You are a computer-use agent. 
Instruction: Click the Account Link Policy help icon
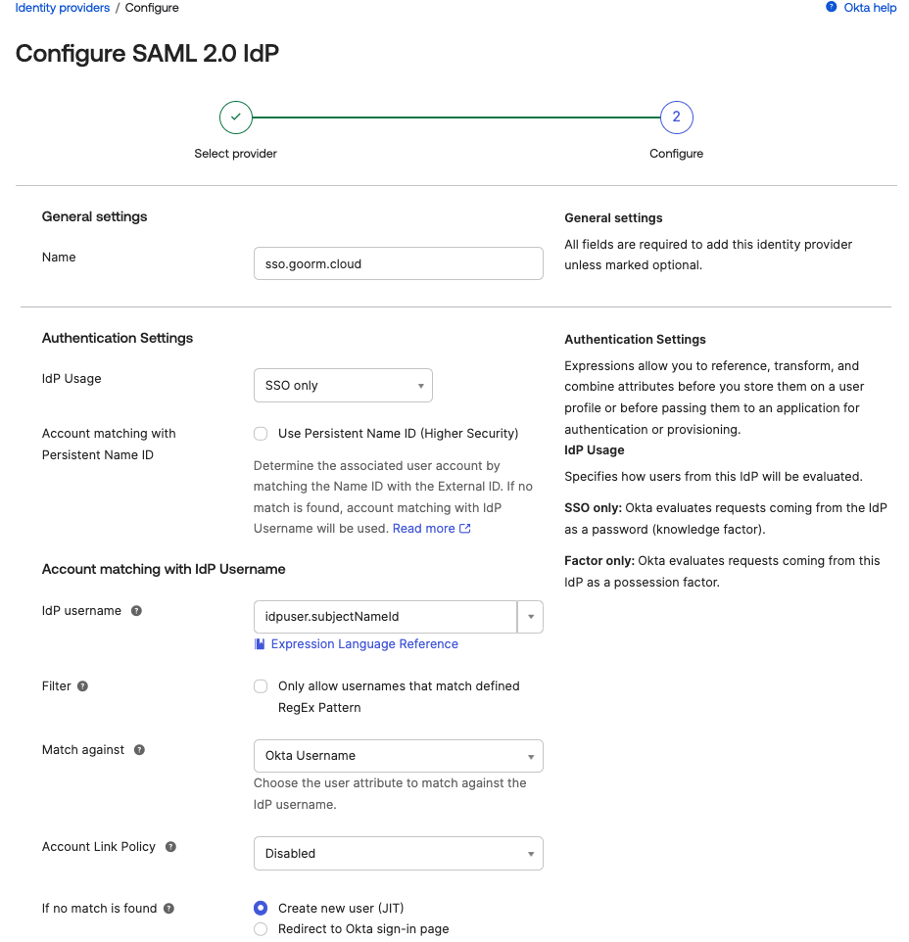[x=170, y=847]
